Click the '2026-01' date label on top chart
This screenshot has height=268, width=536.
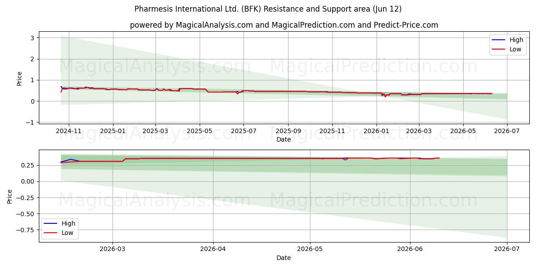376,131
